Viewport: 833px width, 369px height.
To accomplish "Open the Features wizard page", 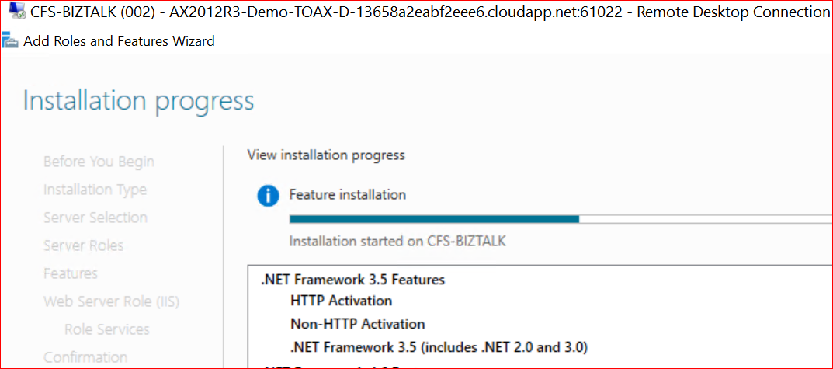I will pos(70,273).
